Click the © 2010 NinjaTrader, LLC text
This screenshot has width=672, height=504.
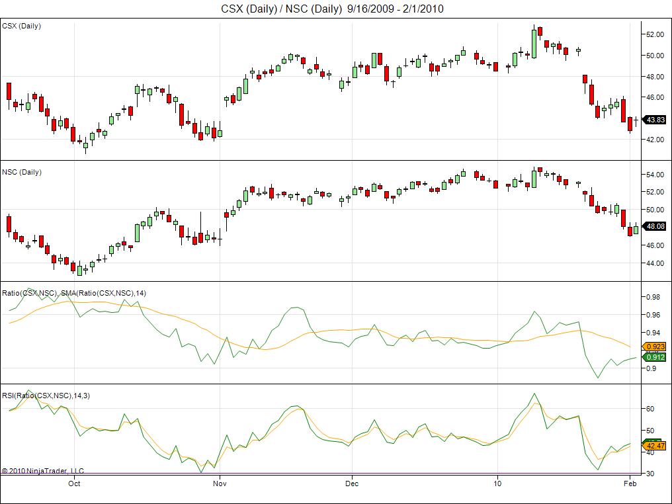[43, 471]
